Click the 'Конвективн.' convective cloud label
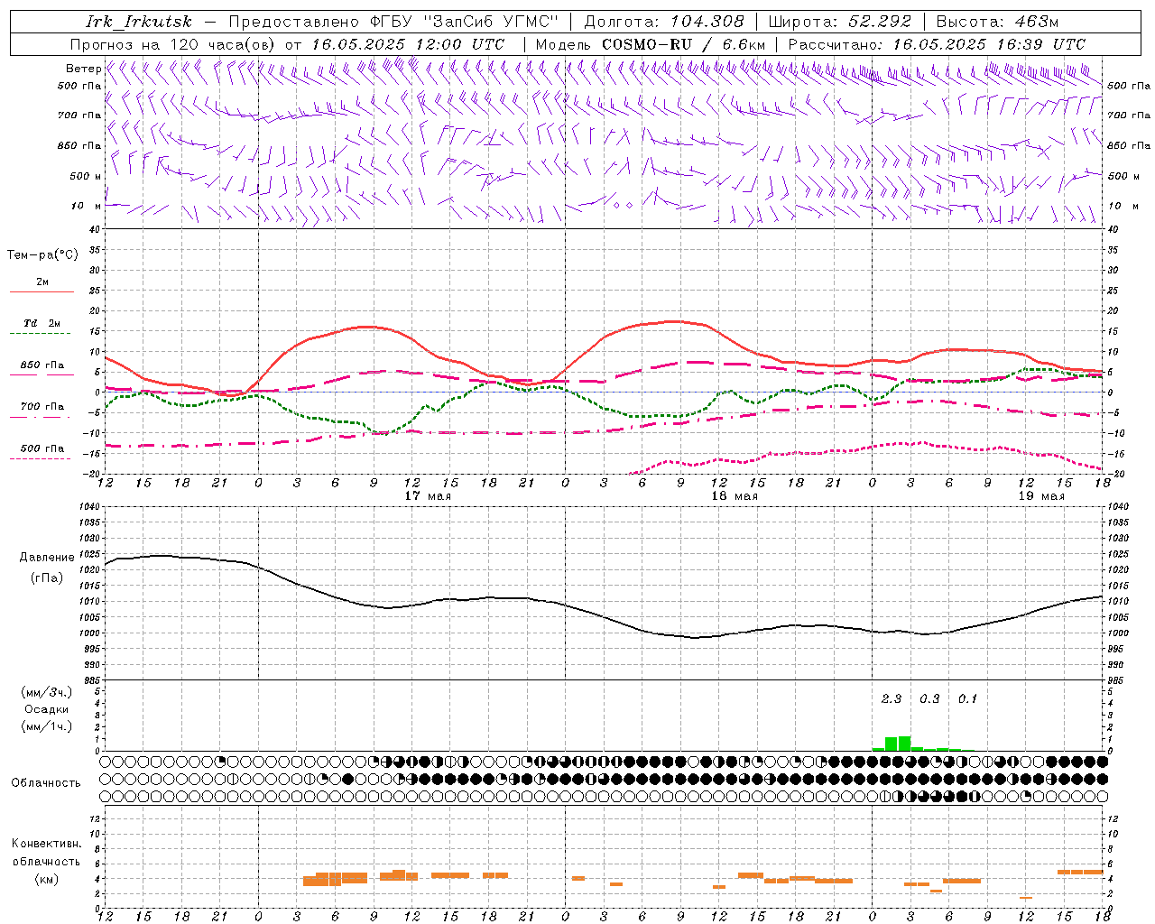 click(x=46, y=844)
